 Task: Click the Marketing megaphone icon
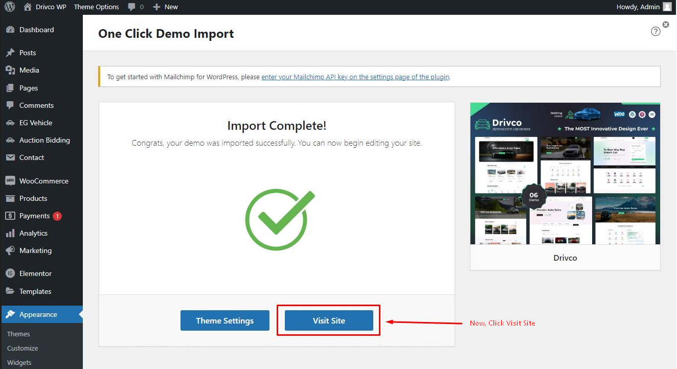pos(10,250)
